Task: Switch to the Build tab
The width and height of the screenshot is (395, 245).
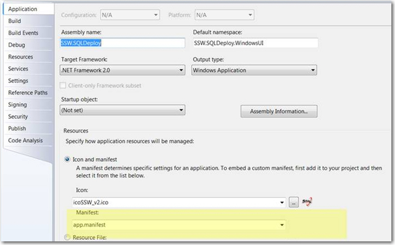Action: pos(15,21)
